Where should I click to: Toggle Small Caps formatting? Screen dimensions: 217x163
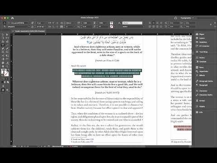click(50, 27)
